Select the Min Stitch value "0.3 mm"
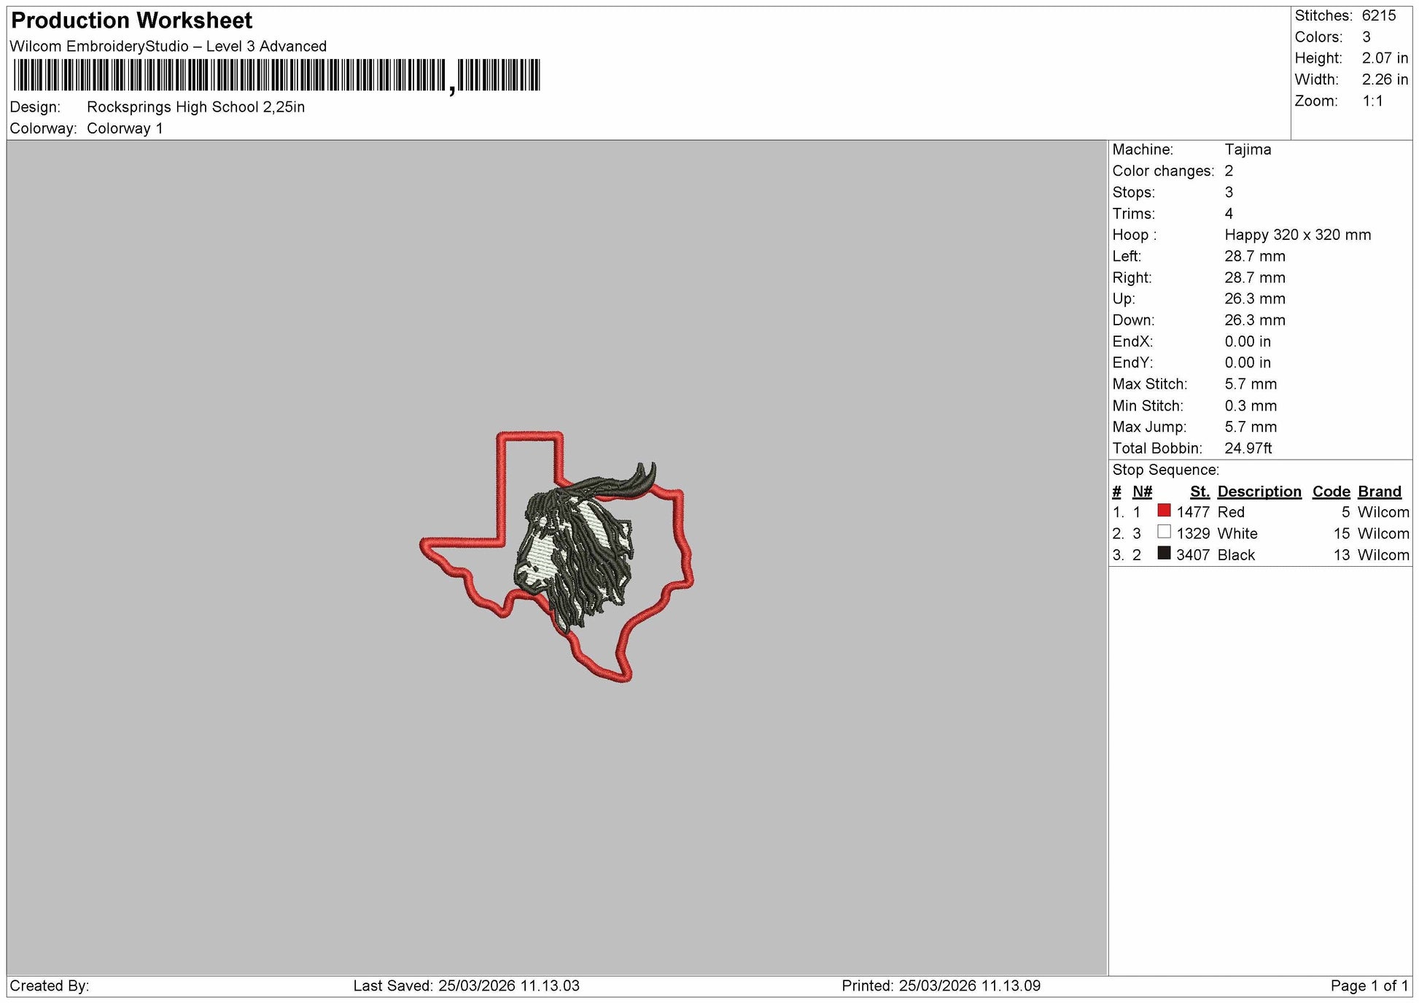This screenshot has width=1419, height=1003. (1251, 406)
